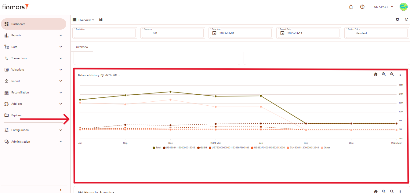Image resolution: width=410 pixels, height=193 pixels.
Task: Collapse the sidebar with the arrow button
Action: click(x=60, y=190)
